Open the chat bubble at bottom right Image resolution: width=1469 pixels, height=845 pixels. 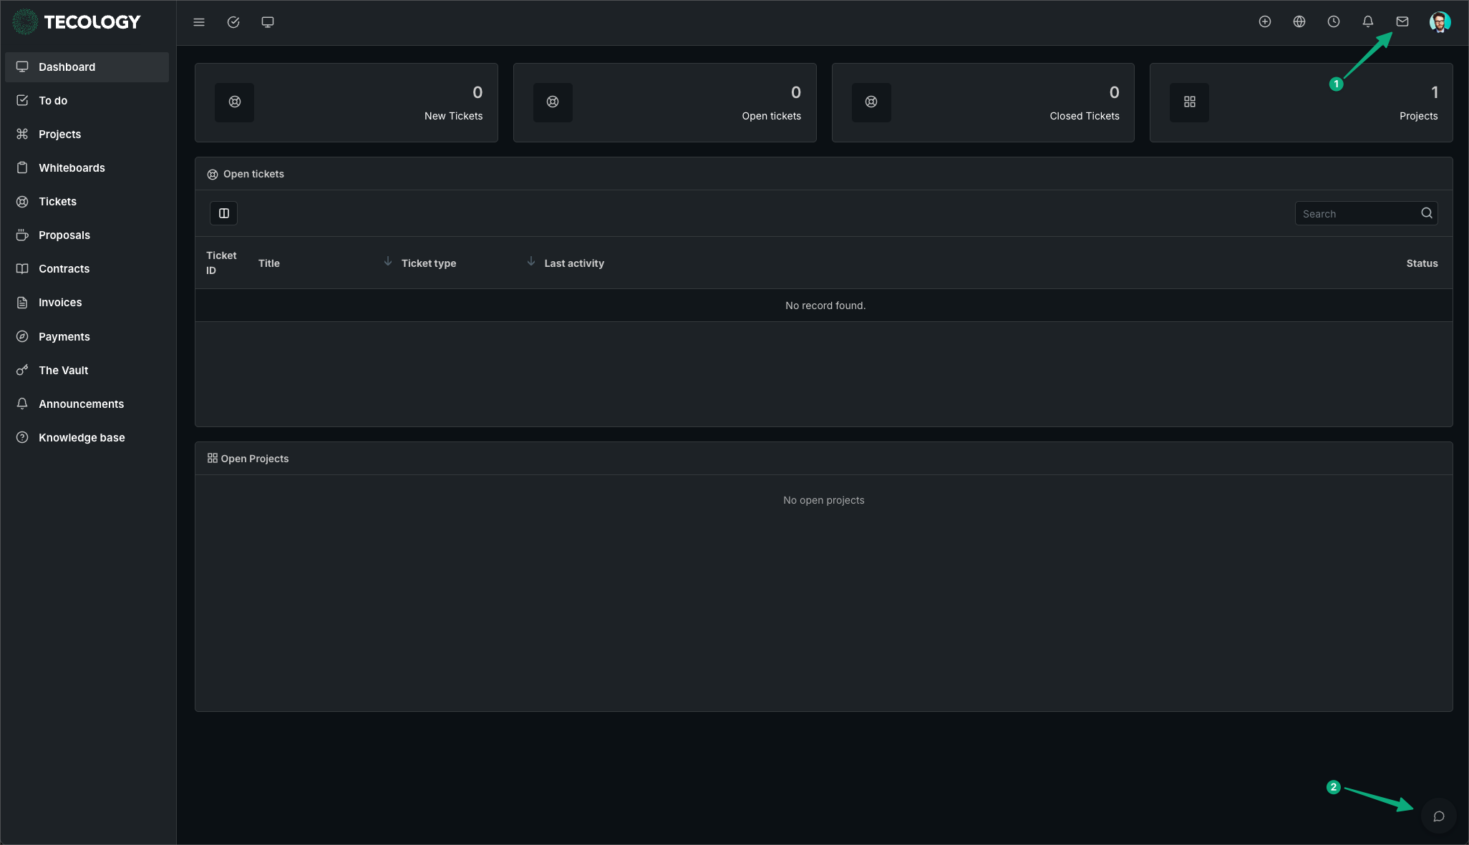coord(1439,816)
